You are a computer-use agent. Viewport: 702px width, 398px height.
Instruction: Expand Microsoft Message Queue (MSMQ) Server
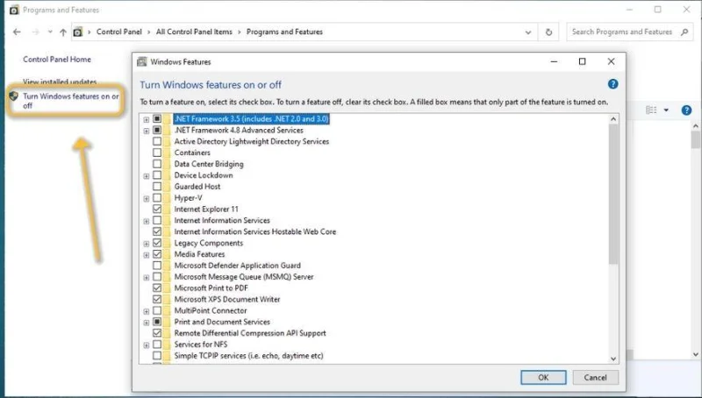pyautogui.click(x=147, y=277)
